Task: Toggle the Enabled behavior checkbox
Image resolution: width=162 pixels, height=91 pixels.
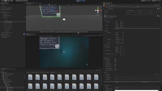Action: pyautogui.click(x=115, y=60)
